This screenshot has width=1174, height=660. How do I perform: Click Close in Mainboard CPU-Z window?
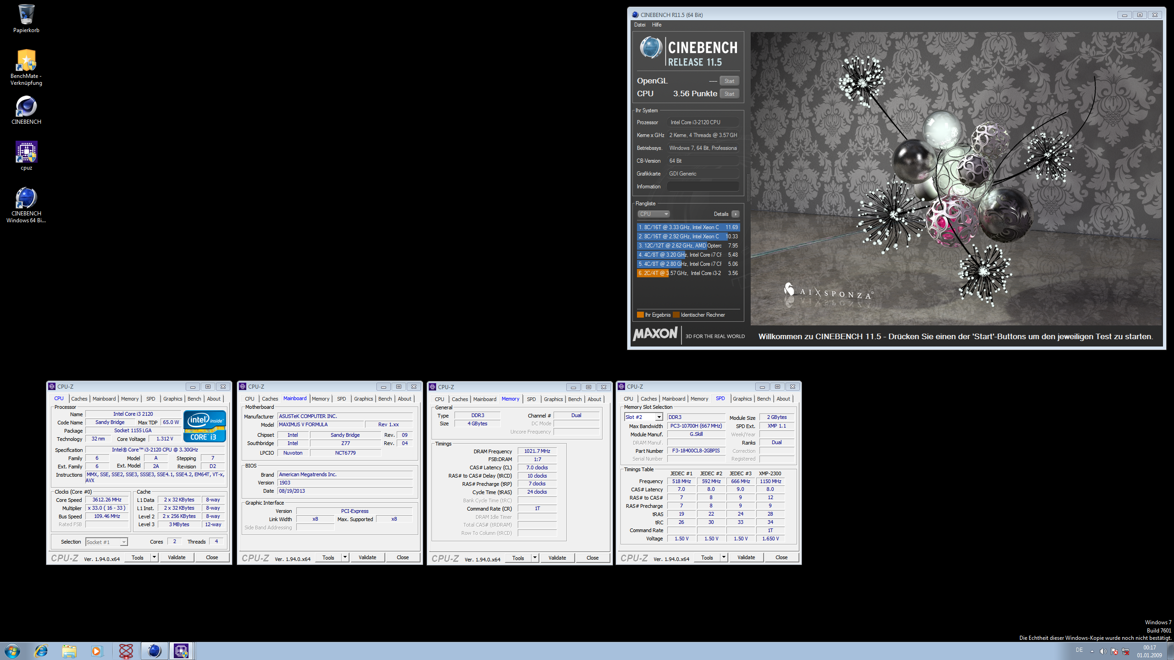tap(403, 557)
